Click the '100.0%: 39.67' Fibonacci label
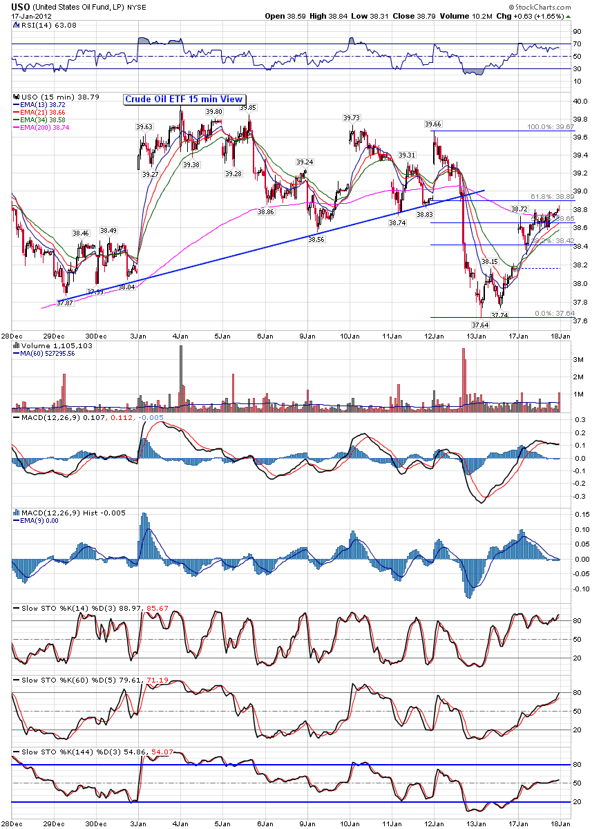Screen dimensions: 601x829 tap(551, 127)
